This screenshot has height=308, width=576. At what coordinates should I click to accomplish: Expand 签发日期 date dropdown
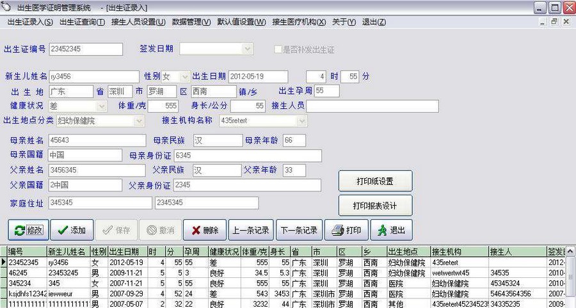click(x=247, y=49)
